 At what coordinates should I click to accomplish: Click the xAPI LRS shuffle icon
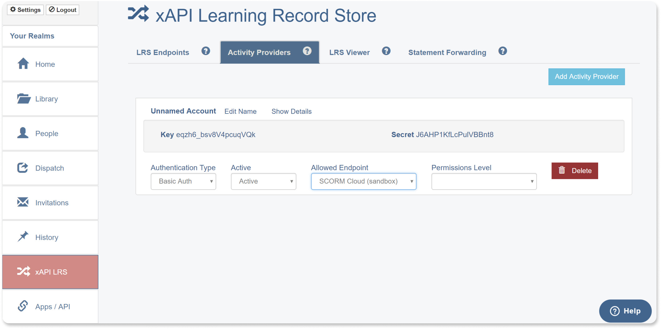click(x=24, y=272)
